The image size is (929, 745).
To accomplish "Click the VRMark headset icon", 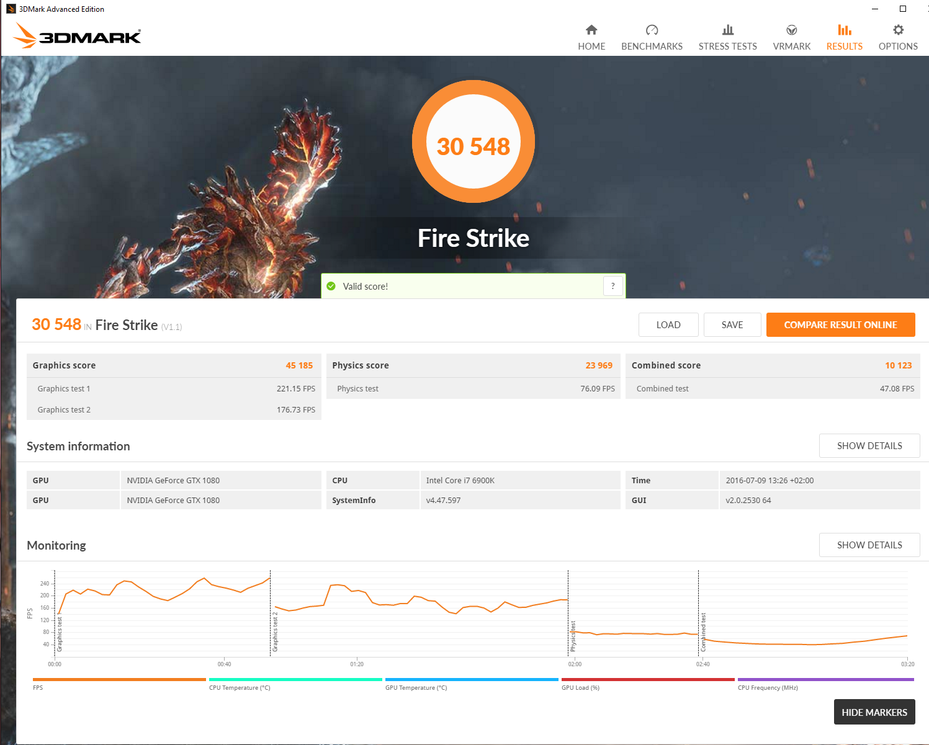I will tap(792, 30).
